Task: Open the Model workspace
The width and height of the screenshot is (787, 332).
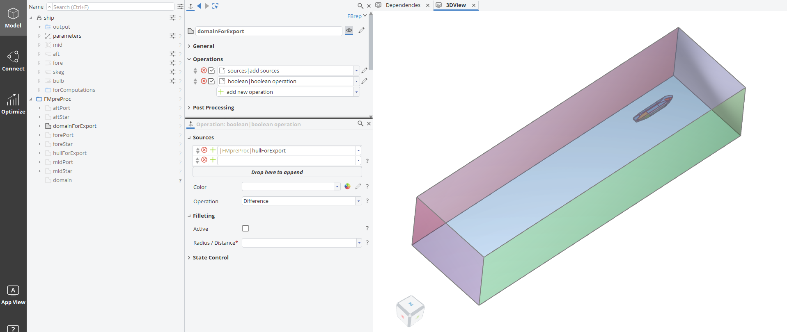Action: (x=13, y=18)
